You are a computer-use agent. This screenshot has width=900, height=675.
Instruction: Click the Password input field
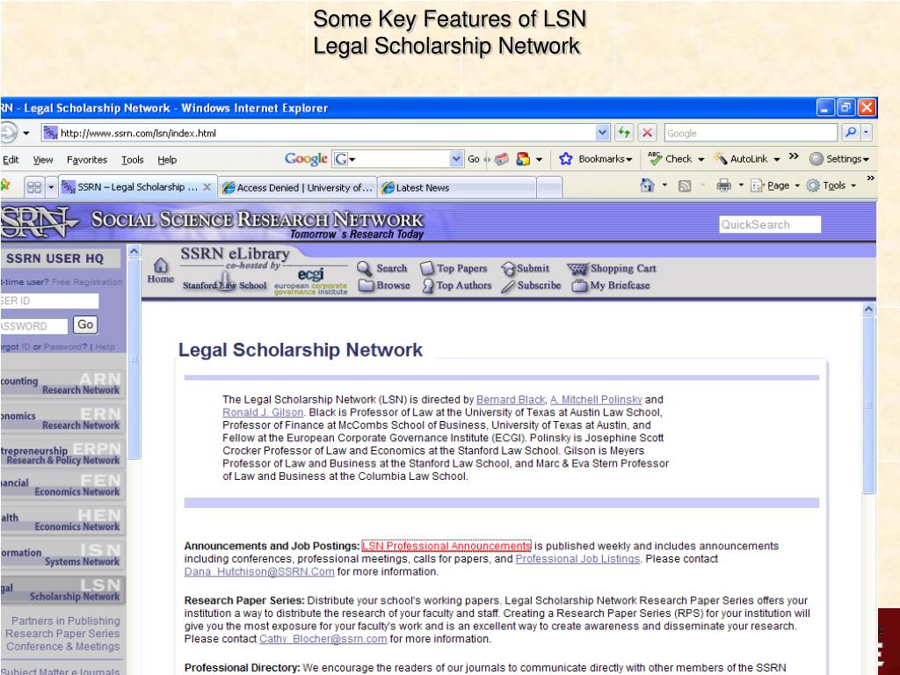click(34, 326)
